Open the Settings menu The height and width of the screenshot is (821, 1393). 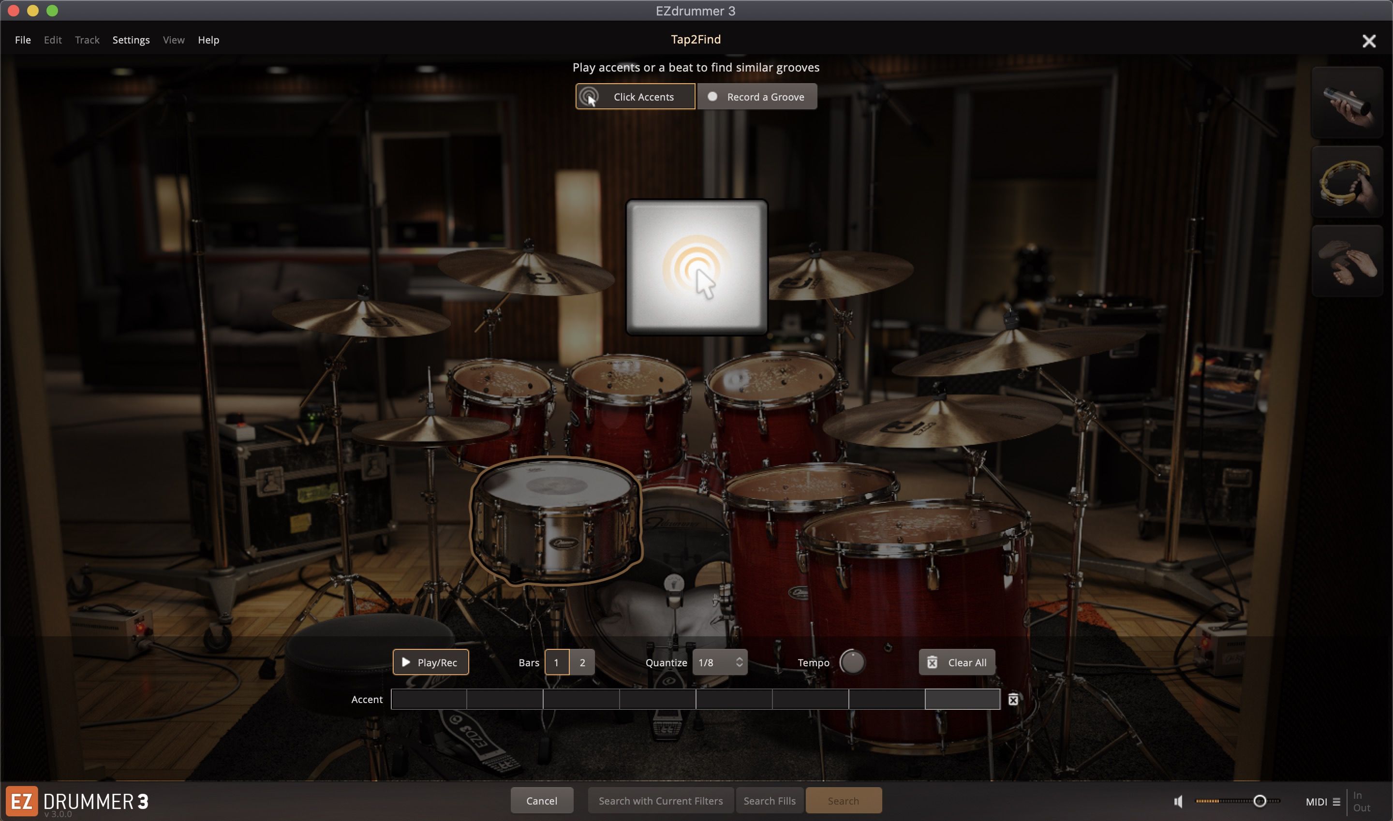pyautogui.click(x=131, y=40)
